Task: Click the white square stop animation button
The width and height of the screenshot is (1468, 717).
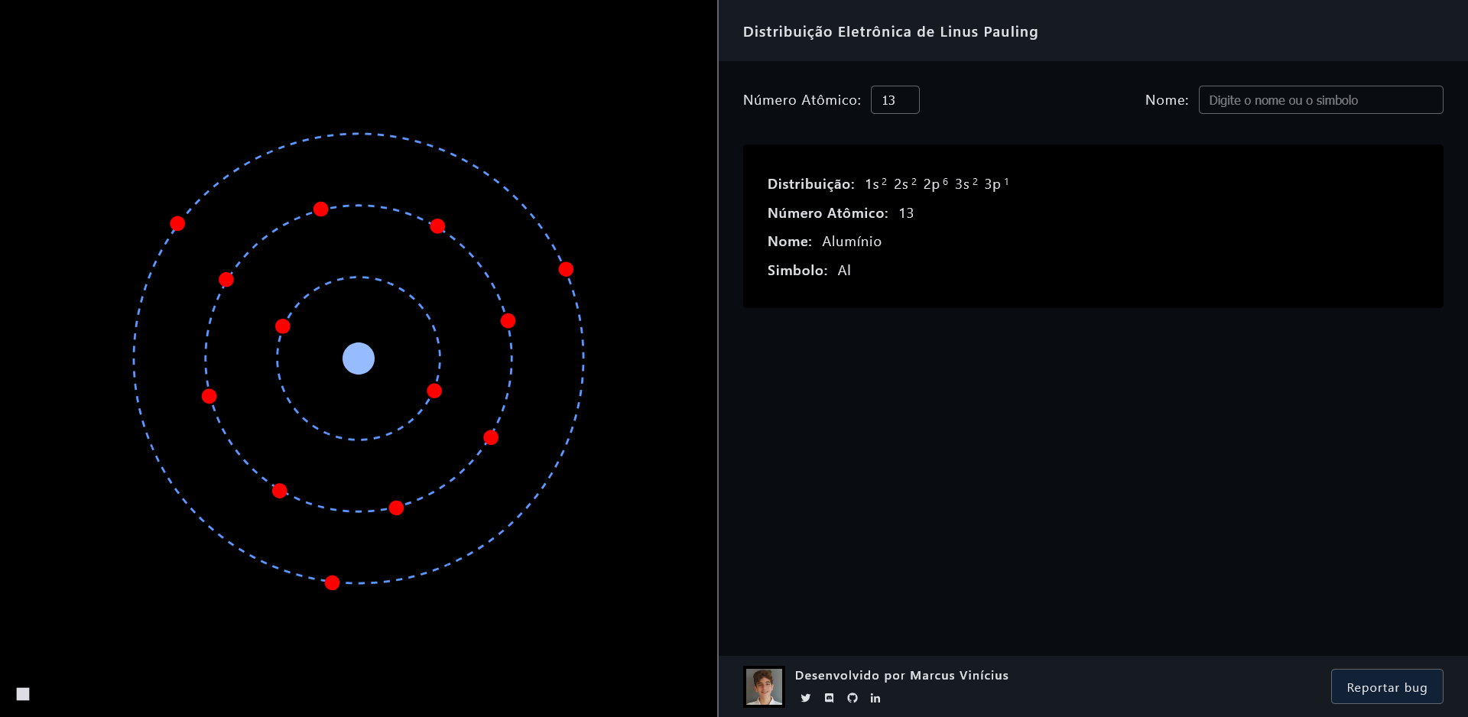Action: pos(23,694)
